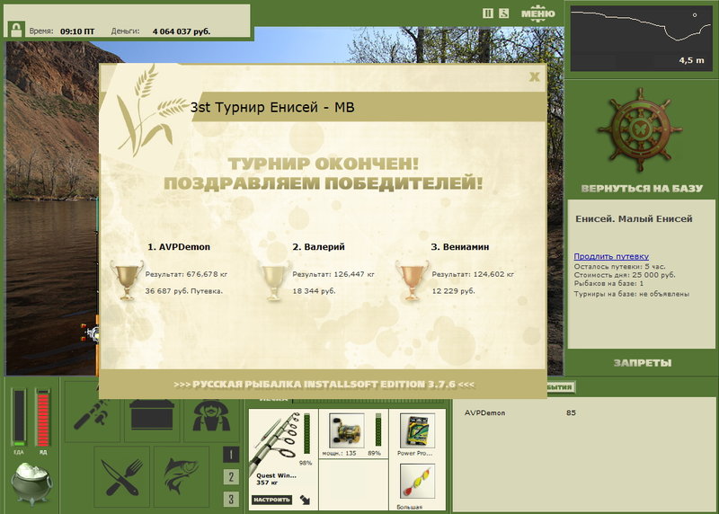The image size is (719, 514).
Task: Select tackle slot 1
Action: [231, 455]
